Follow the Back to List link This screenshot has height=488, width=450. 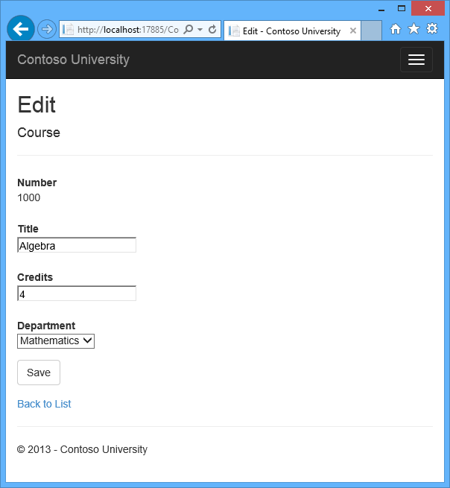tap(44, 404)
